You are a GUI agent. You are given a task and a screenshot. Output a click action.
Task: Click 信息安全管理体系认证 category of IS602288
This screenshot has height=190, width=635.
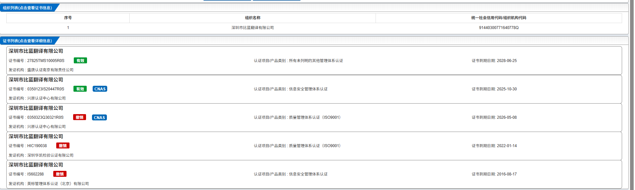click(308, 174)
